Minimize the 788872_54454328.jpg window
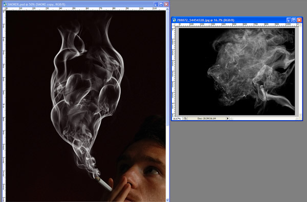 pos(289,20)
